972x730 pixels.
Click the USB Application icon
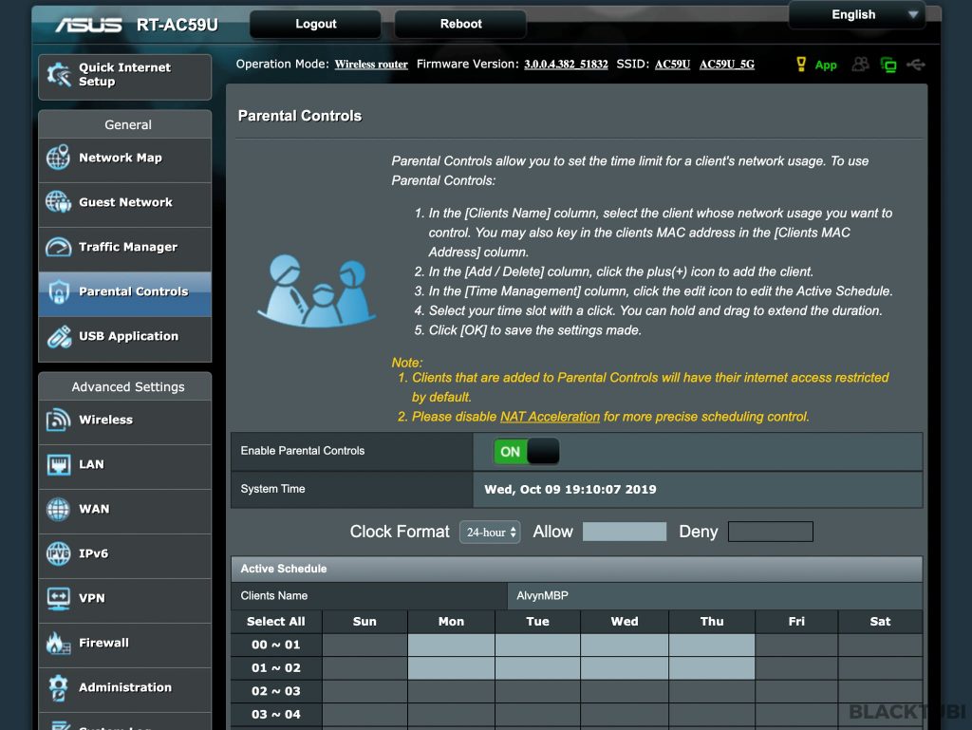[x=59, y=336]
